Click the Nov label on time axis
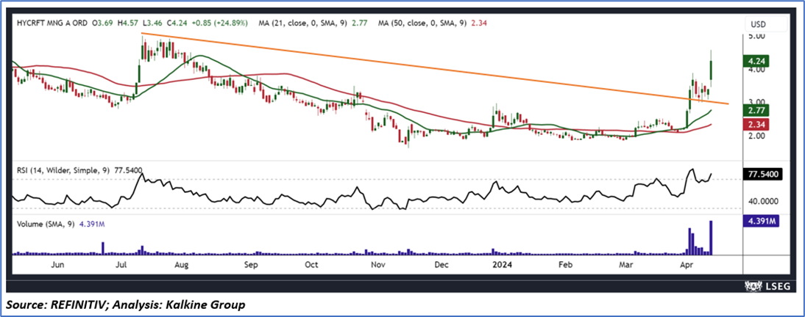 pyautogui.click(x=377, y=265)
